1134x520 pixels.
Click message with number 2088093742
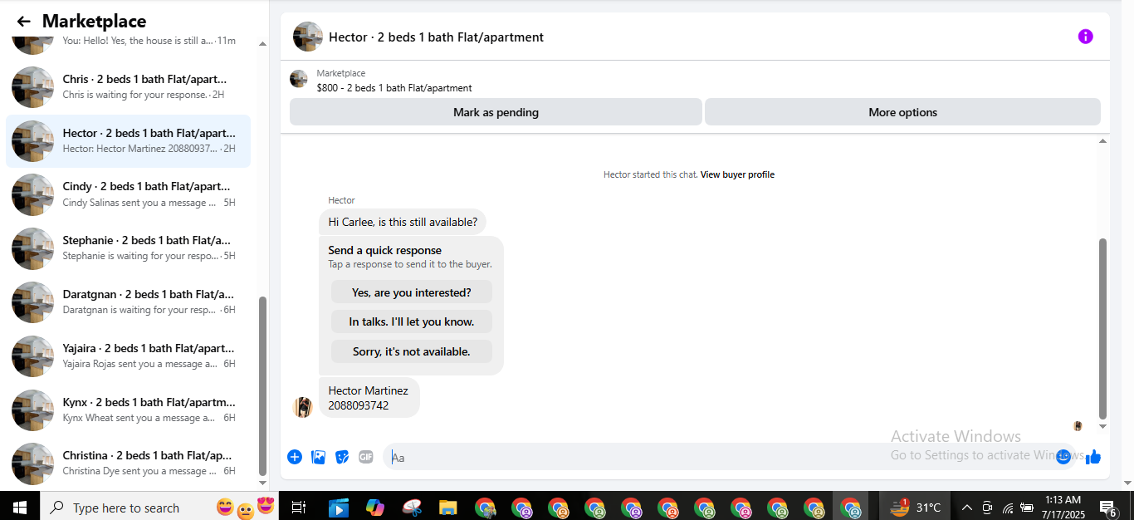(x=369, y=398)
